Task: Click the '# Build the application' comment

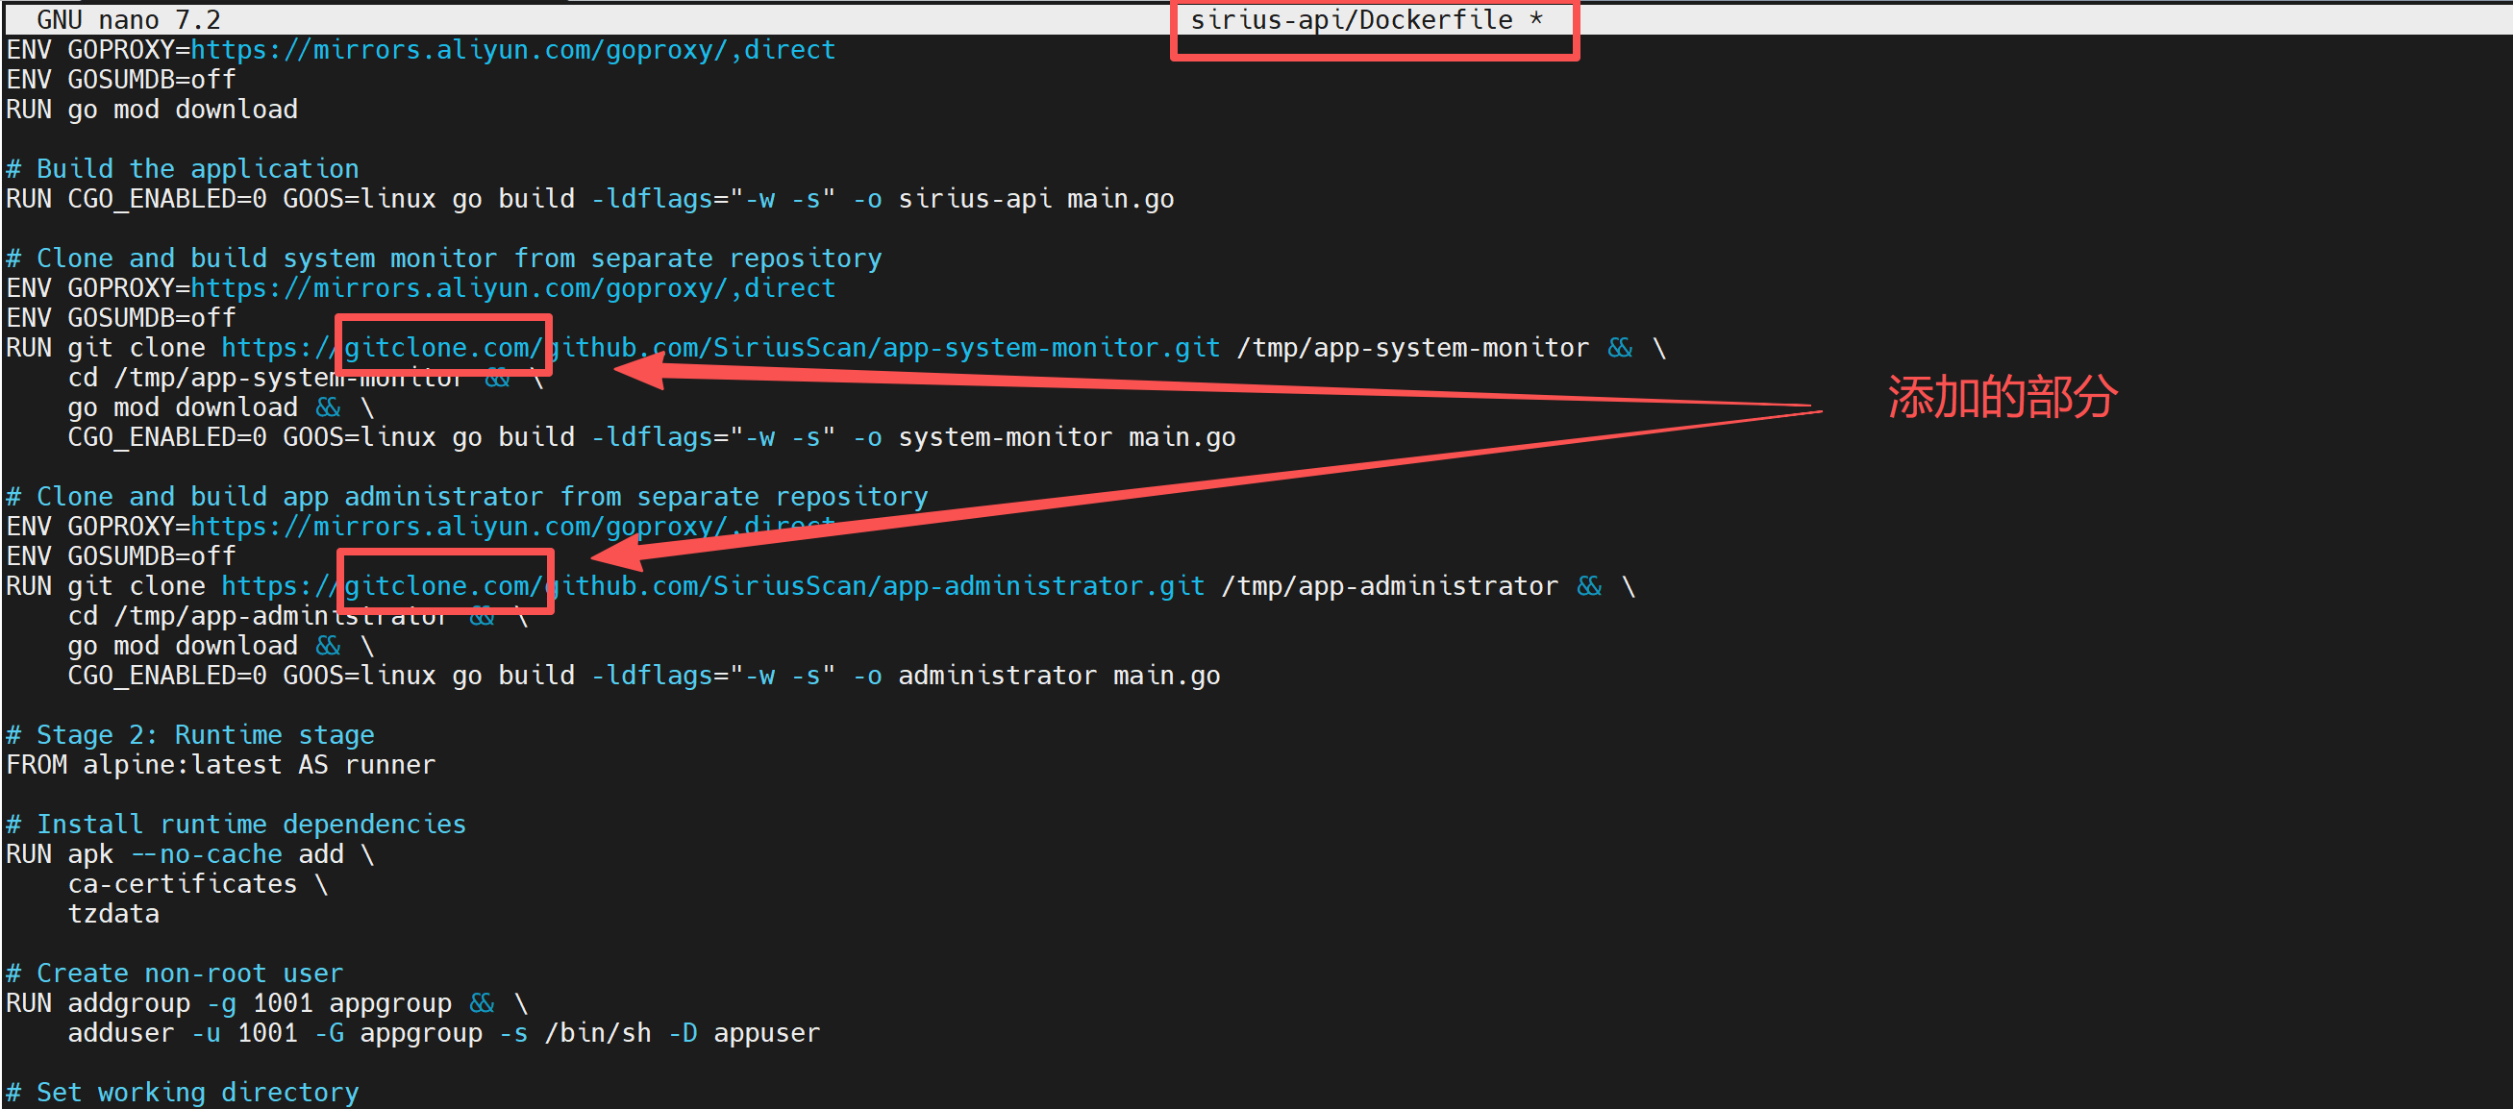Action: click(183, 169)
